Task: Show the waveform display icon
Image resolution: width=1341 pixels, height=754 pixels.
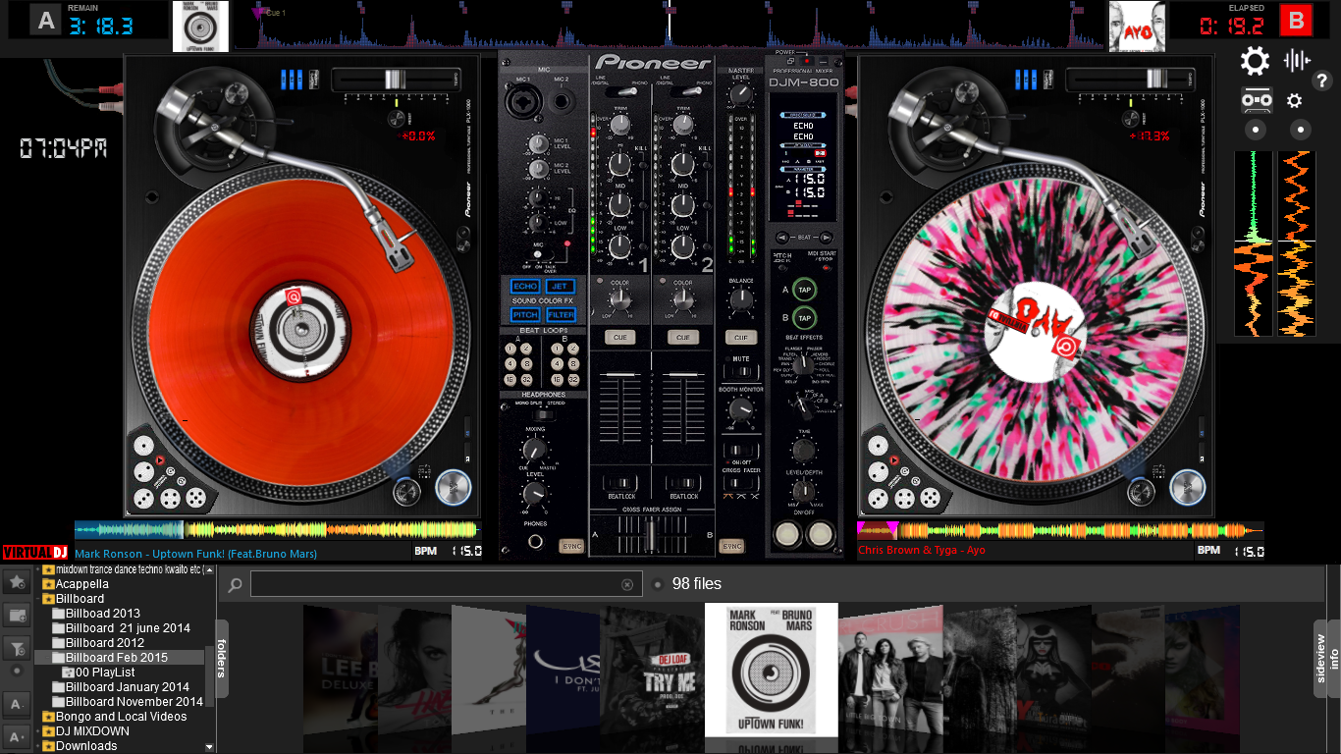Action: tap(1297, 61)
